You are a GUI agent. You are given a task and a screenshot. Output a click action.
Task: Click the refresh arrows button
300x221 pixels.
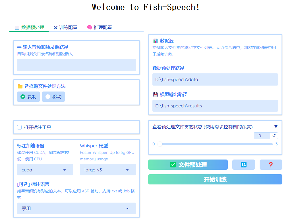pyautogui.click(x=244, y=165)
